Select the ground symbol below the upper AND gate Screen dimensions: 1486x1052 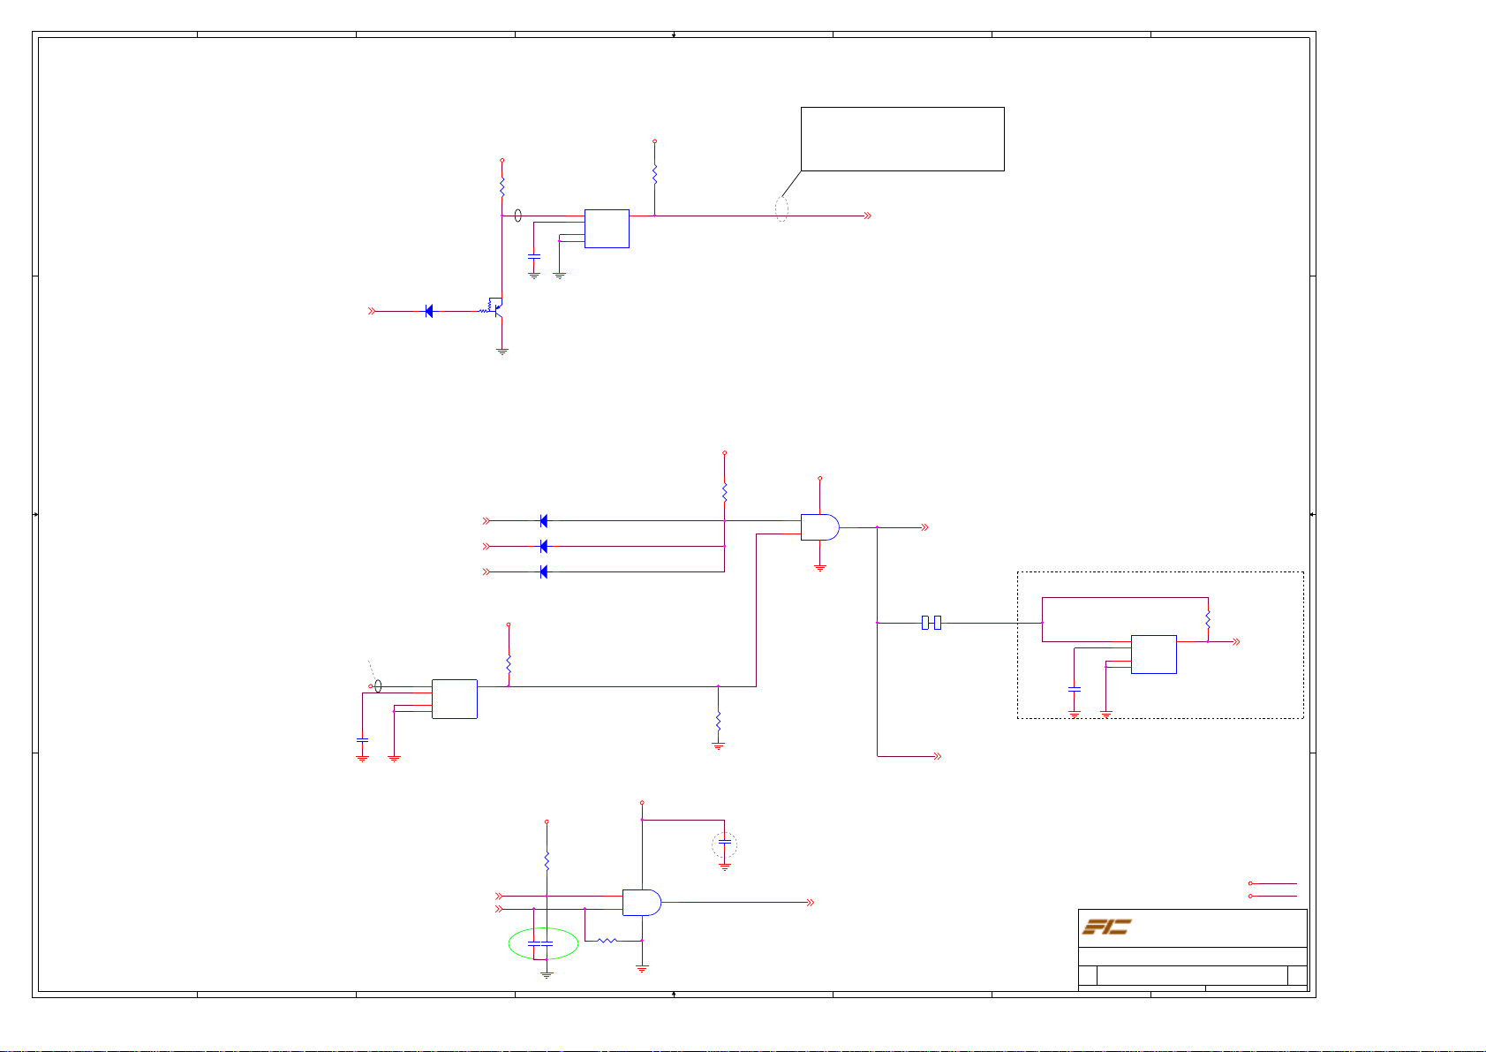pyautogui.click(x=820, y=567)
